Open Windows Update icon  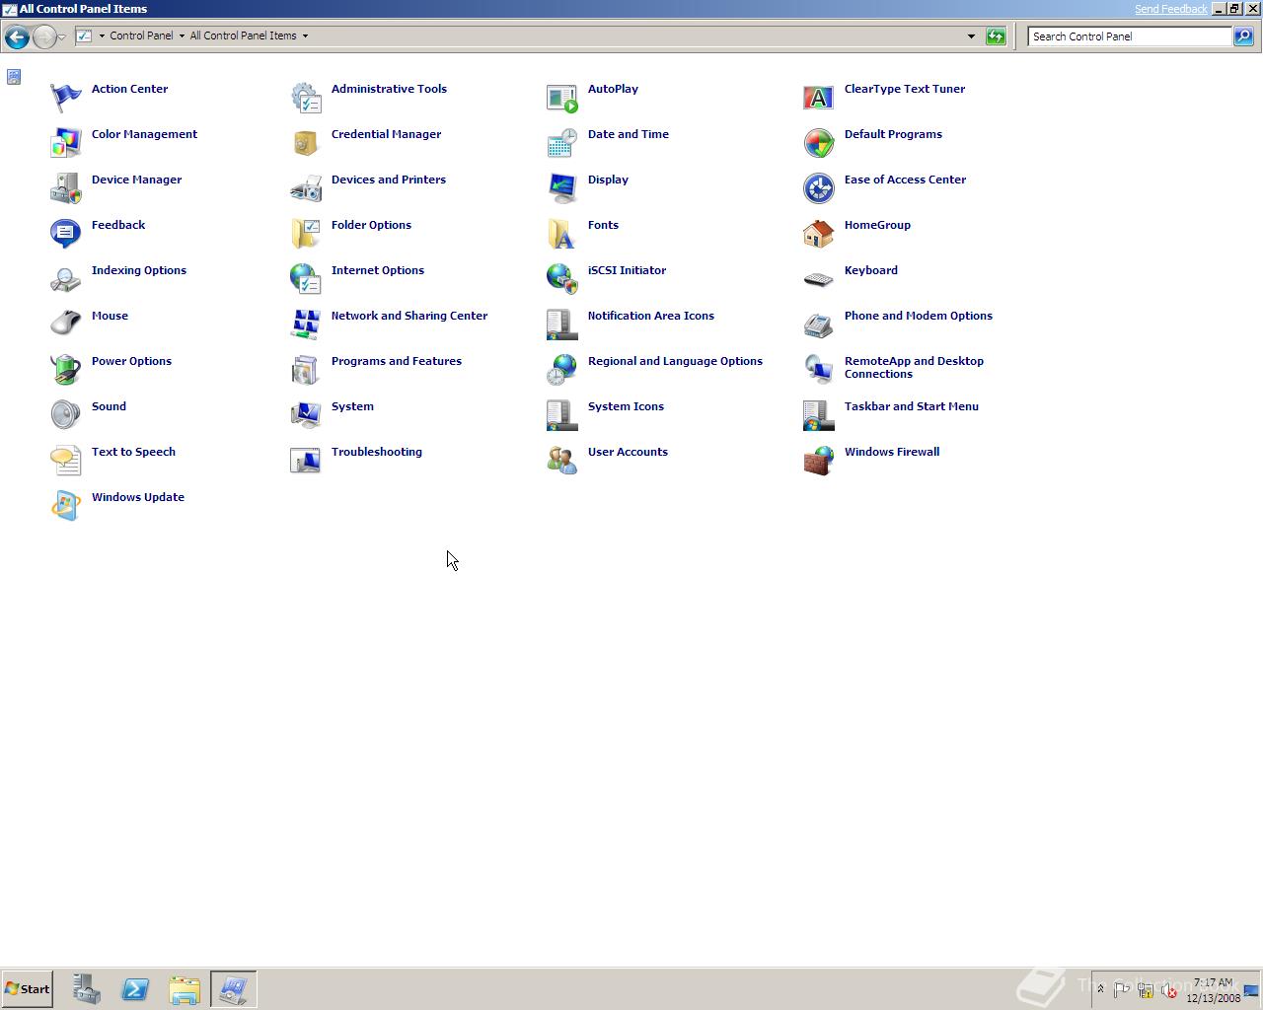tap(66, 505)
